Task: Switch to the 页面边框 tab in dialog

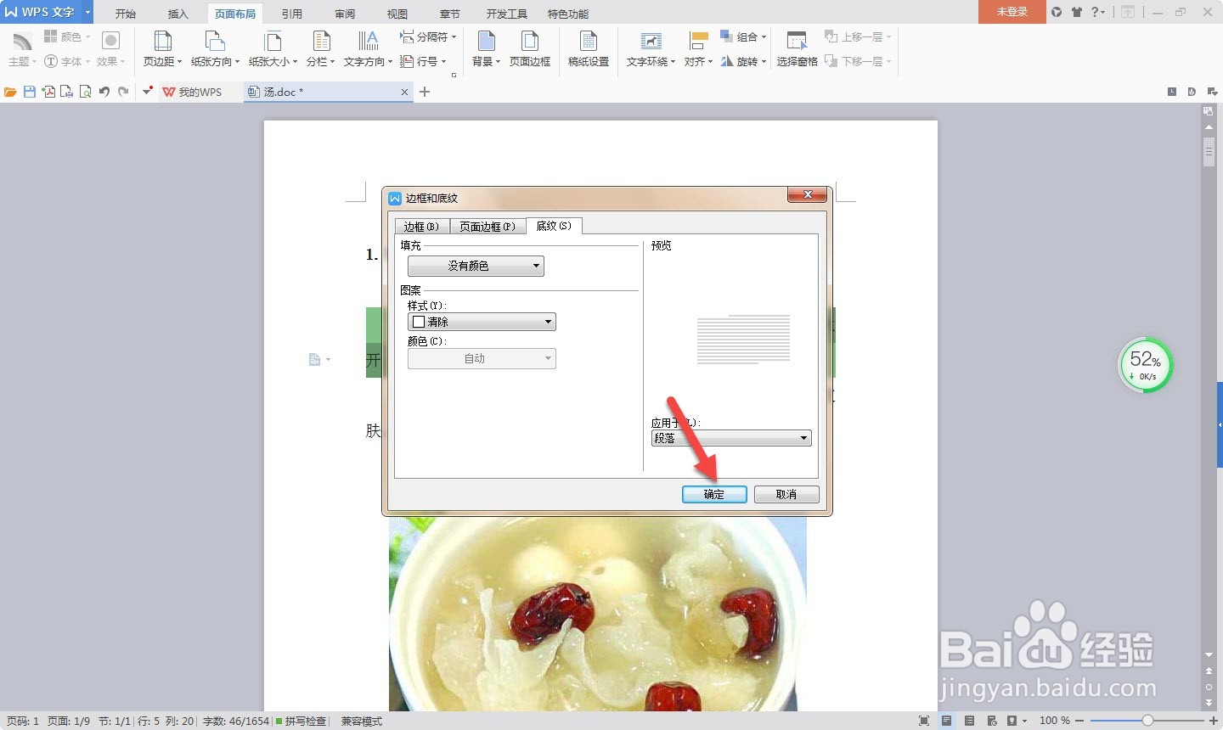Action: click(x=488, y=227)
